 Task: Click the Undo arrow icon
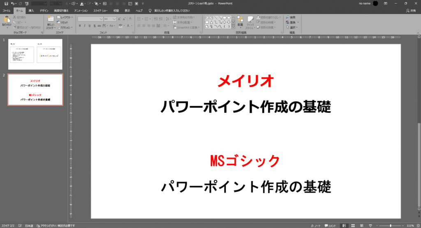pyautogui.click(x=13, y=3)
